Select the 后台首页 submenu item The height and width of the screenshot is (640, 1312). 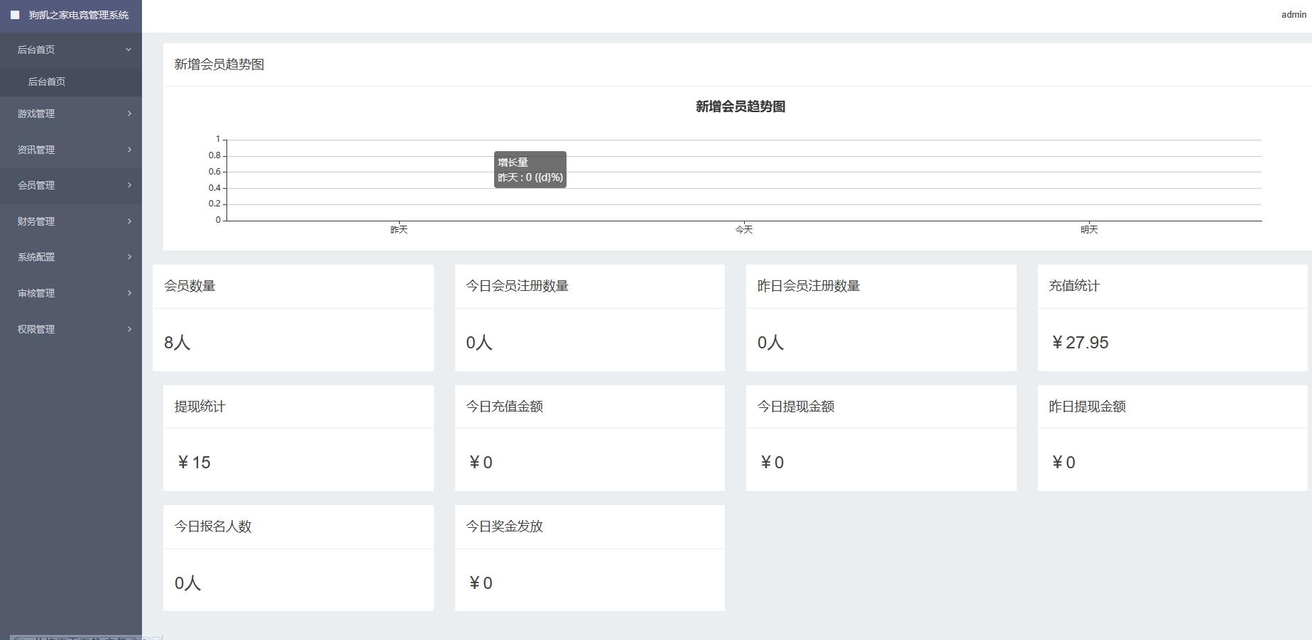point(47,82)
